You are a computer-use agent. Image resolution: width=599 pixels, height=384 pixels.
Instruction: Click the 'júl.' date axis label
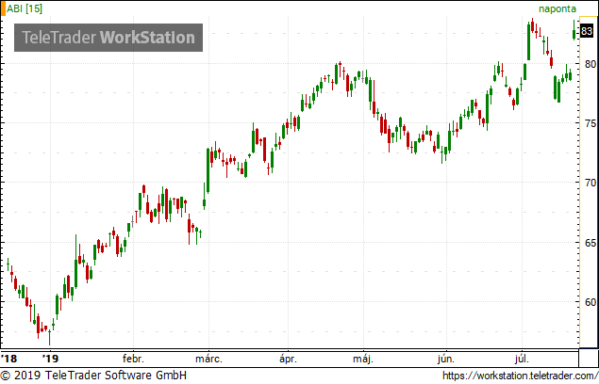tap(522, 360)
